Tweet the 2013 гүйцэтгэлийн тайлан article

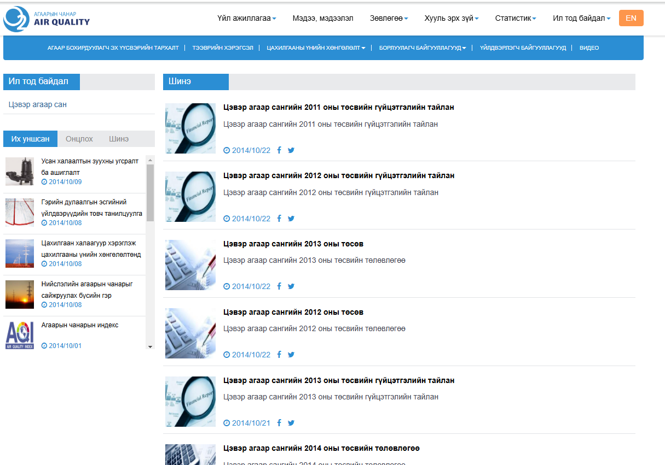tap(291, 423)
